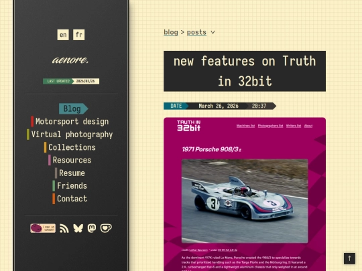Open the aenore. site logo

click(70, 60)
